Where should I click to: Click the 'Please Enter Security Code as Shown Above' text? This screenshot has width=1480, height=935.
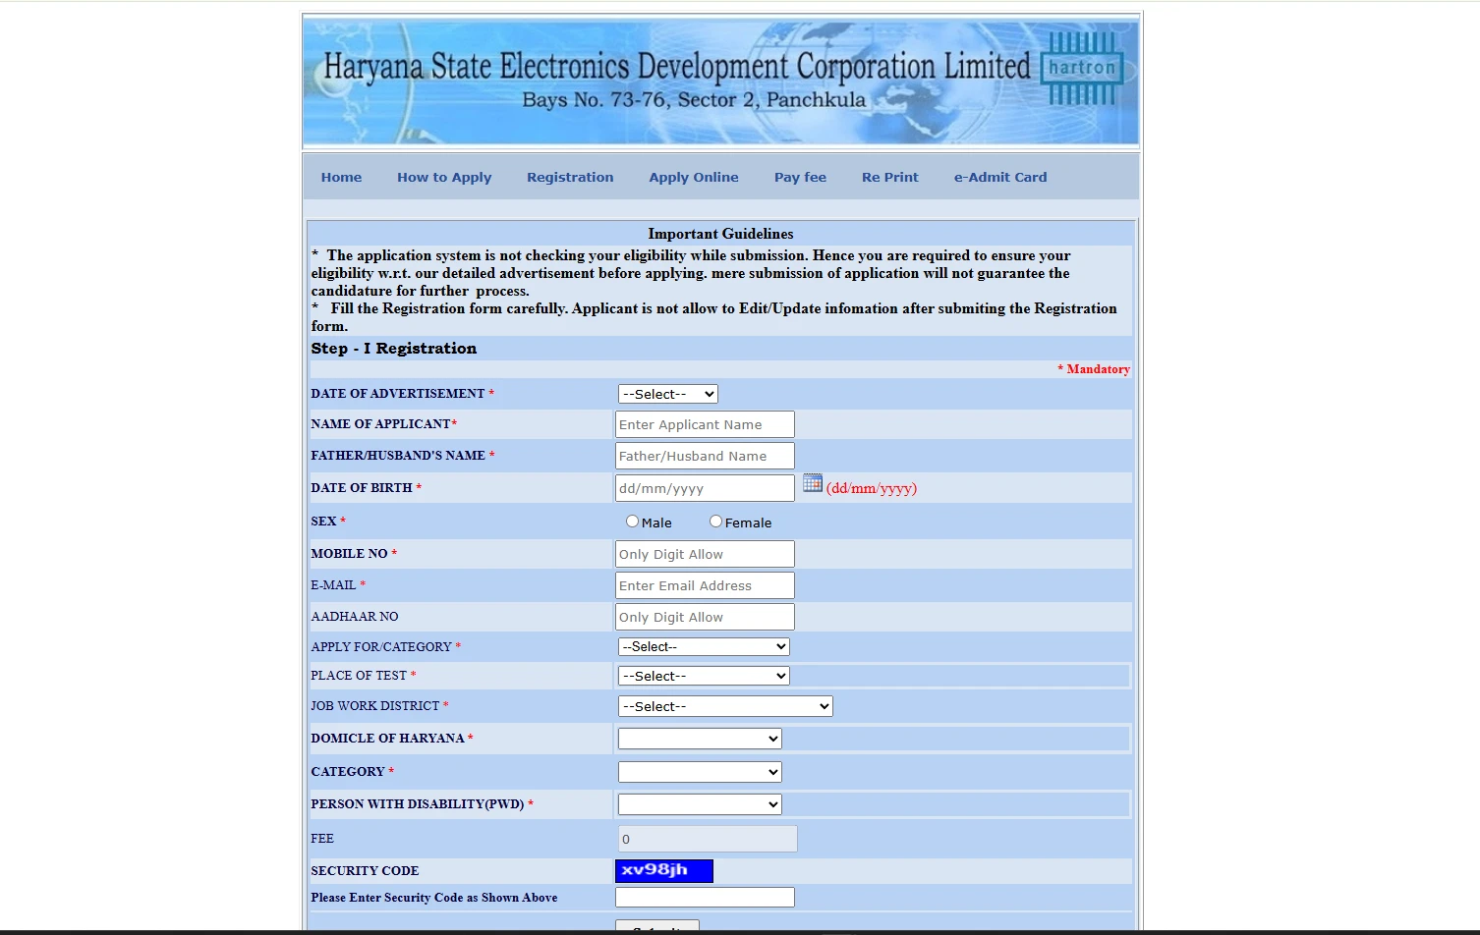coord(433,898)
